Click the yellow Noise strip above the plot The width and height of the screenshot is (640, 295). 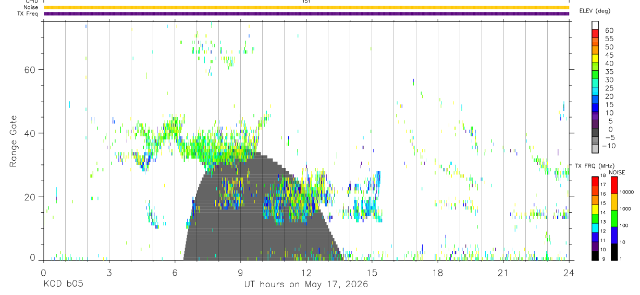click(306, 7)
